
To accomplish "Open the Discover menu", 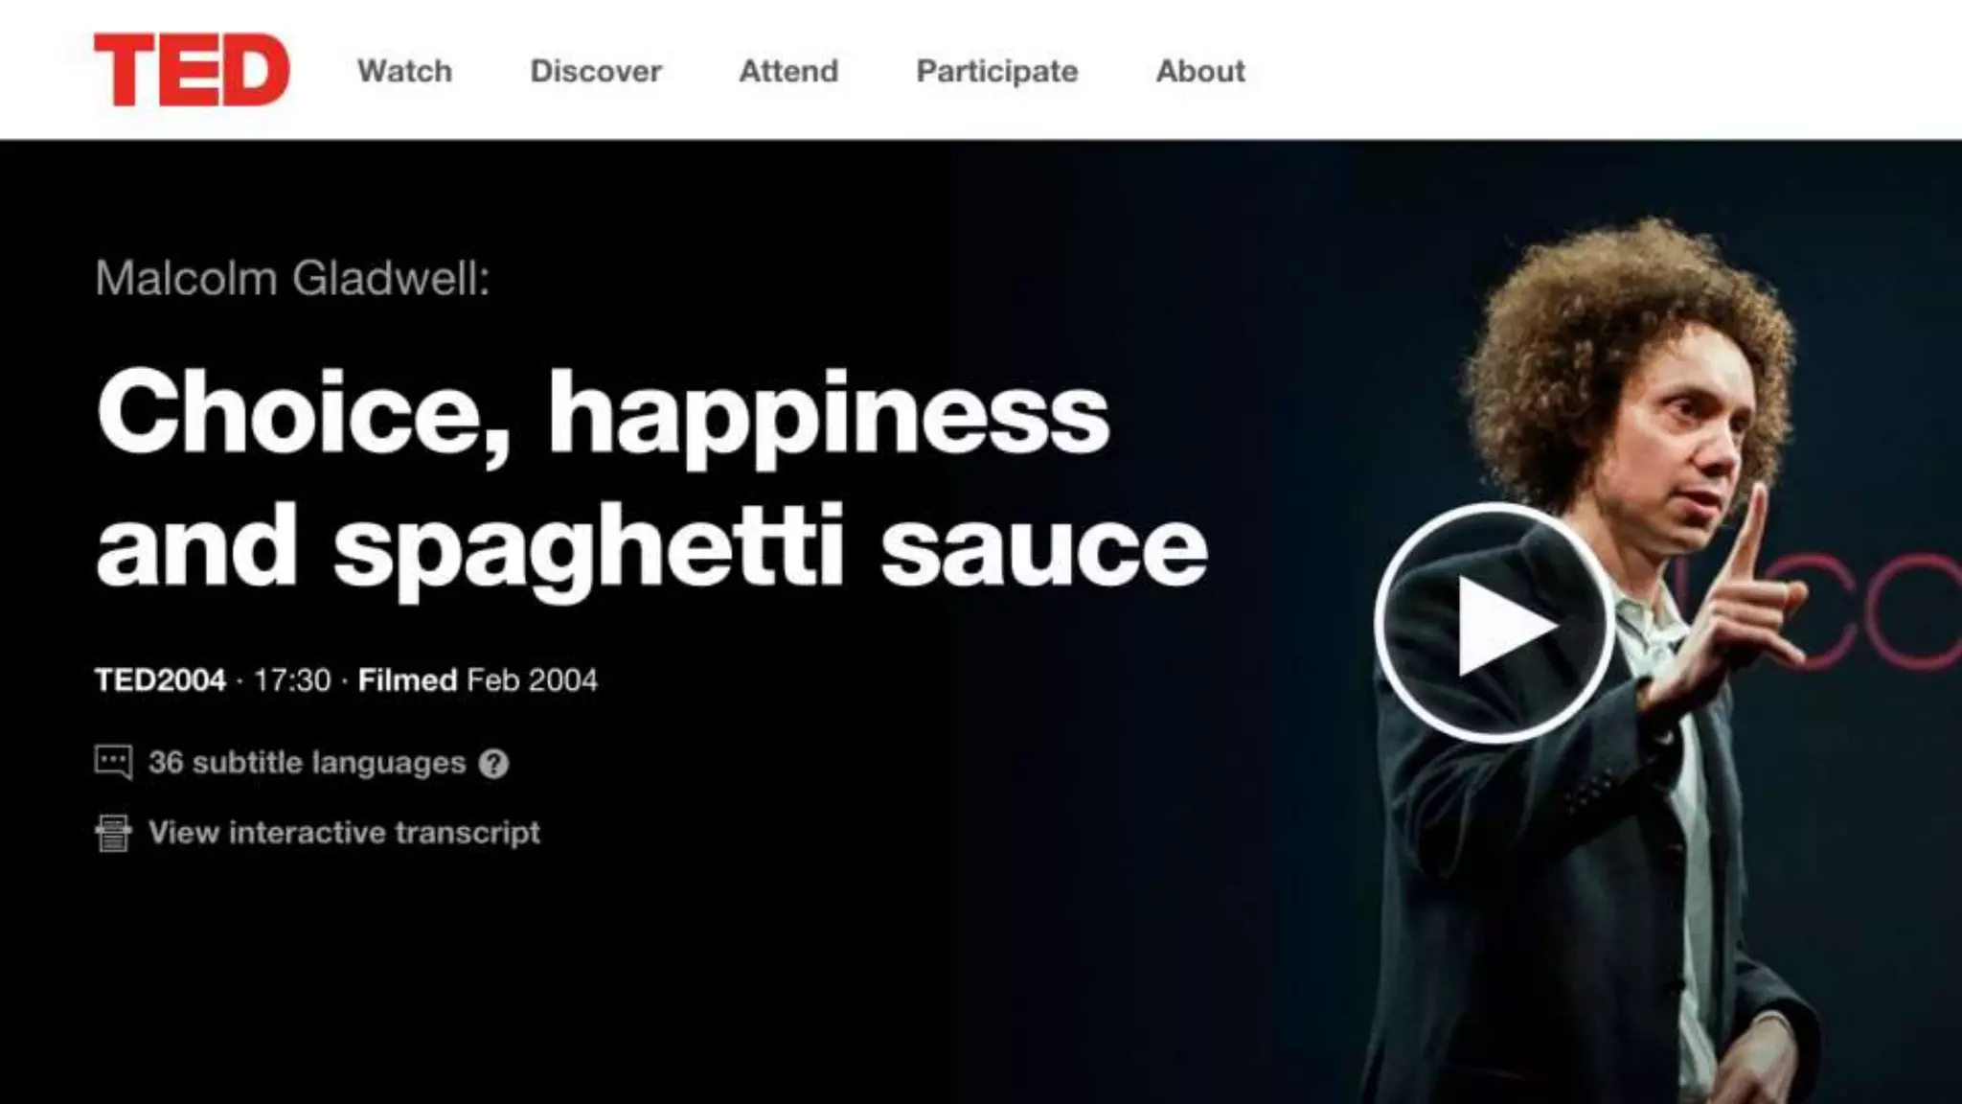I will pos(596,71).
